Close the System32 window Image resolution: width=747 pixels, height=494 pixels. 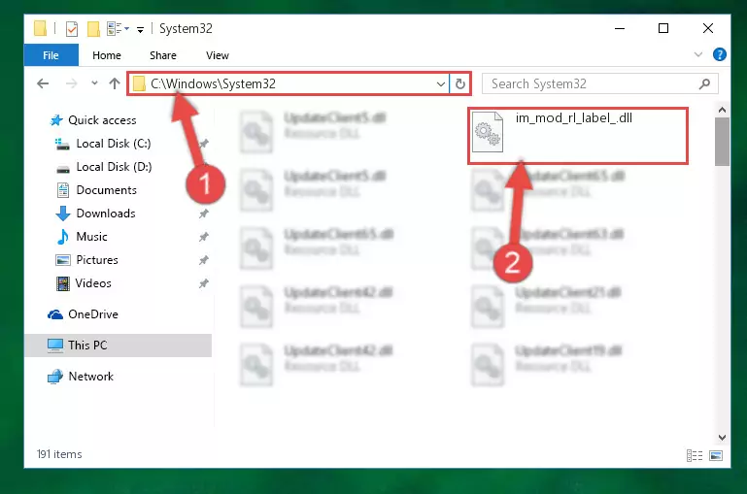click(708, 28)
